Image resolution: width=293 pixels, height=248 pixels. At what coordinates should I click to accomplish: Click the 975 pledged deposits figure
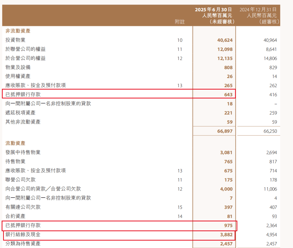point(228,225)
